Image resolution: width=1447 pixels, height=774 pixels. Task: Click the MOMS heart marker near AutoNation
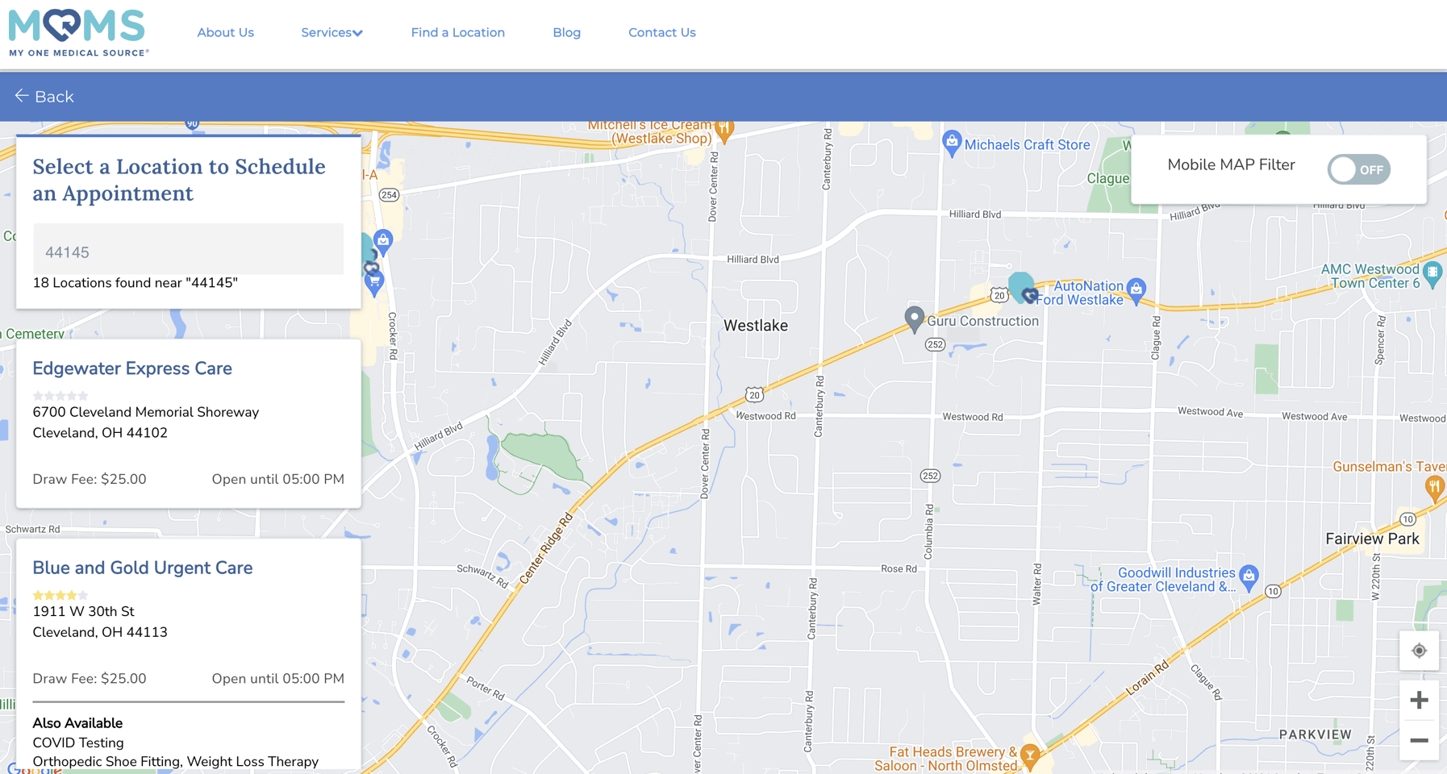coord(1030,296)
